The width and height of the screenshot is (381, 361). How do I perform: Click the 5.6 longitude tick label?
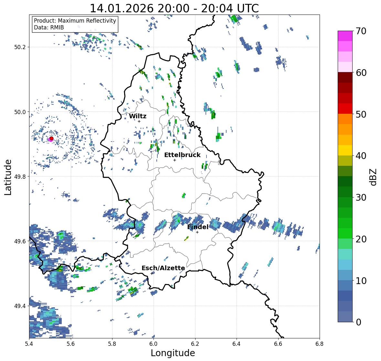coord(71,344)
